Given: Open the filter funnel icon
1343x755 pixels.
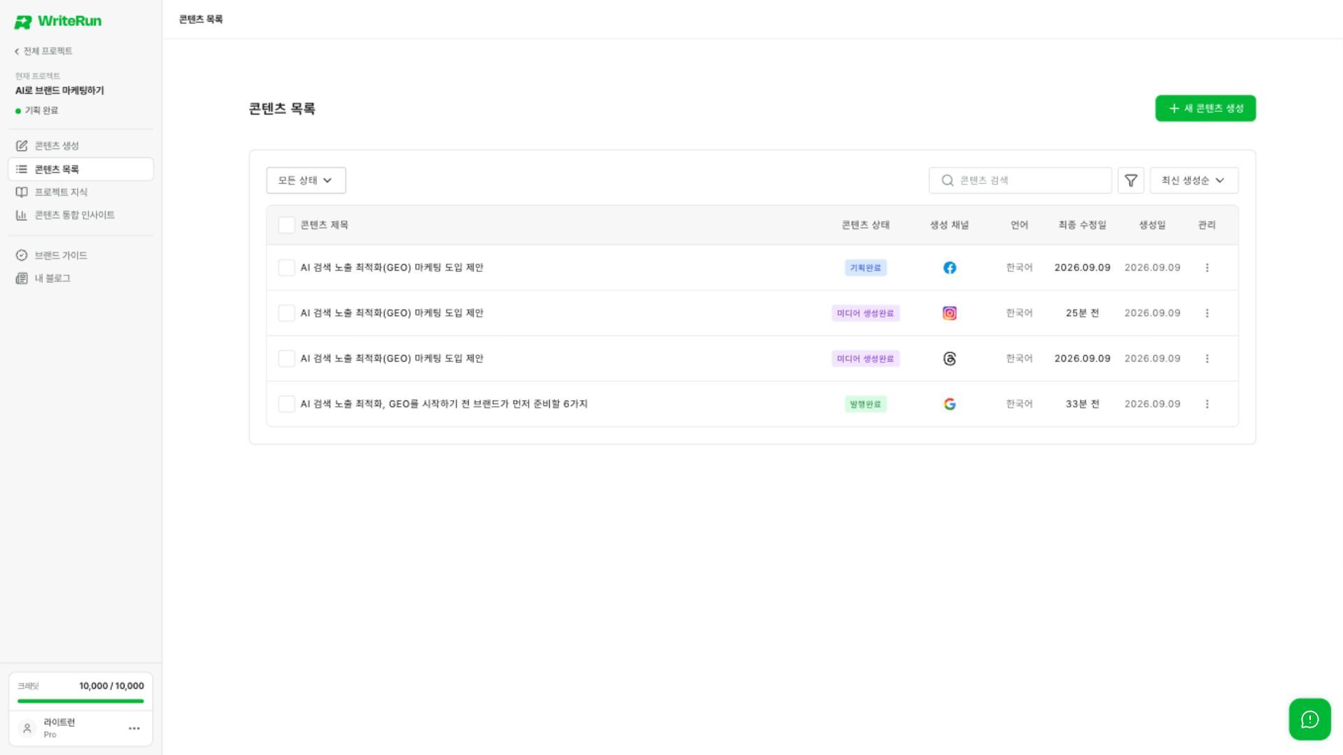Looking at the screenshot, I should point(1130,180).
